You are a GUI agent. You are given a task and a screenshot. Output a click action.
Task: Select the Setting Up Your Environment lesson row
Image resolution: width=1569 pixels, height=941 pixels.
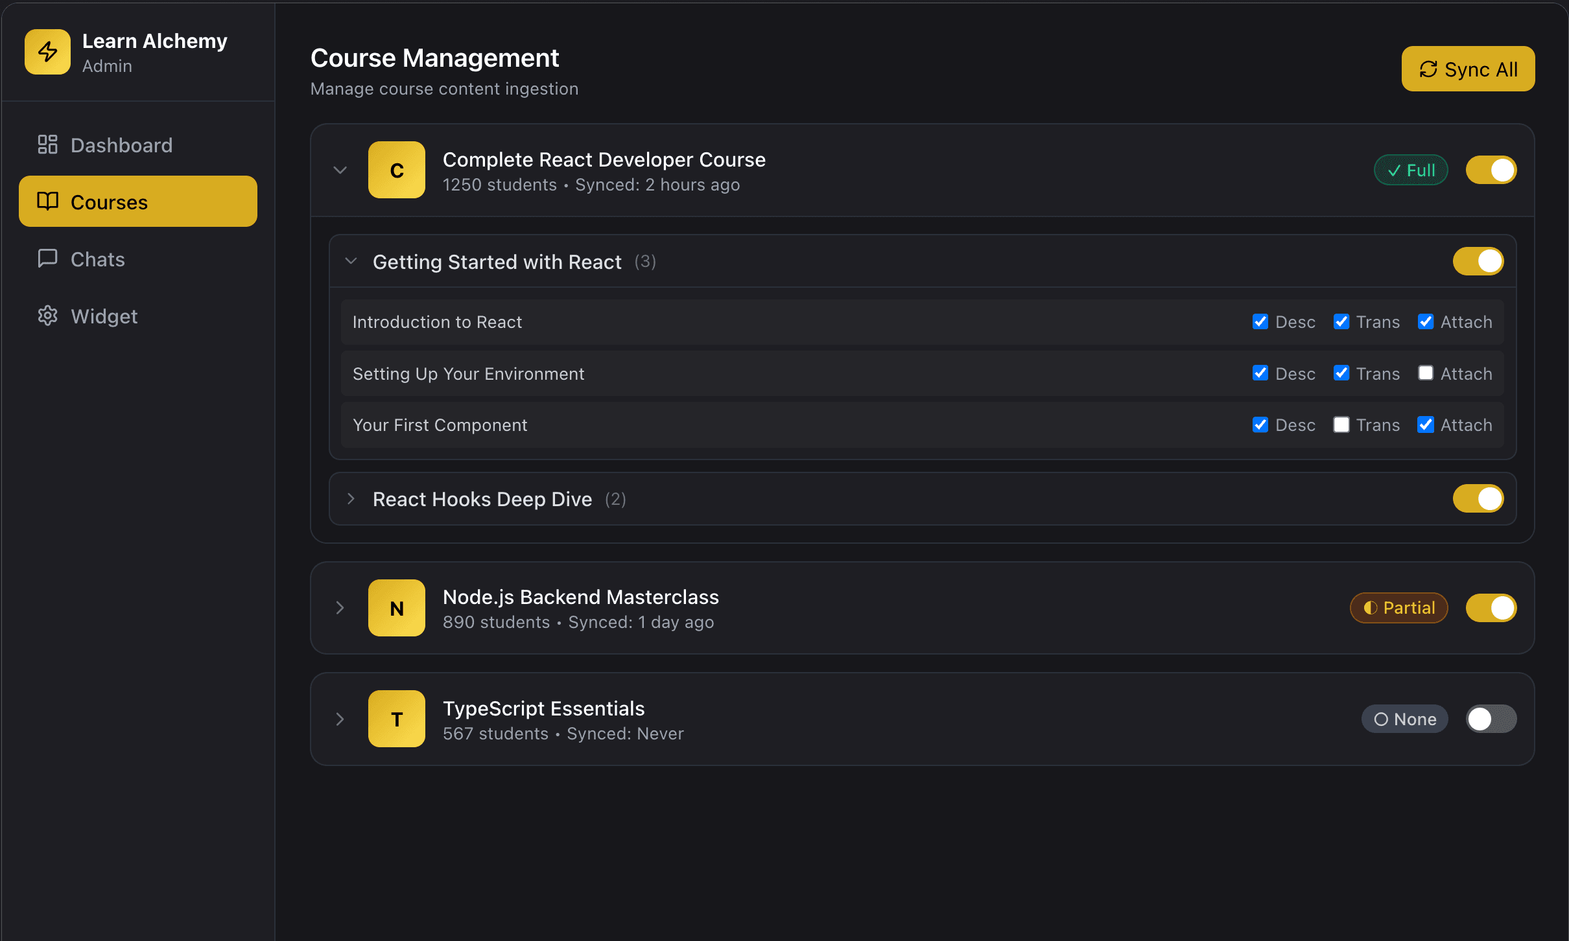468,373
